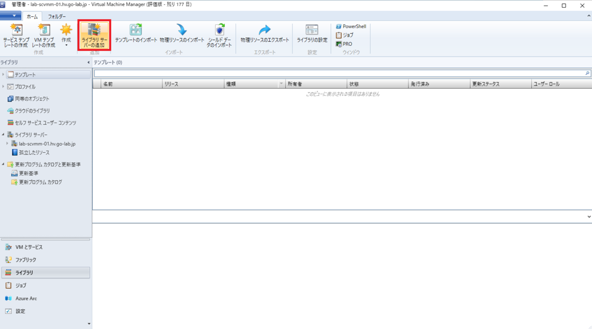Click 物理リソースのインポート (Import Physical Resource)
592x329 pixels.
(182, 34)
